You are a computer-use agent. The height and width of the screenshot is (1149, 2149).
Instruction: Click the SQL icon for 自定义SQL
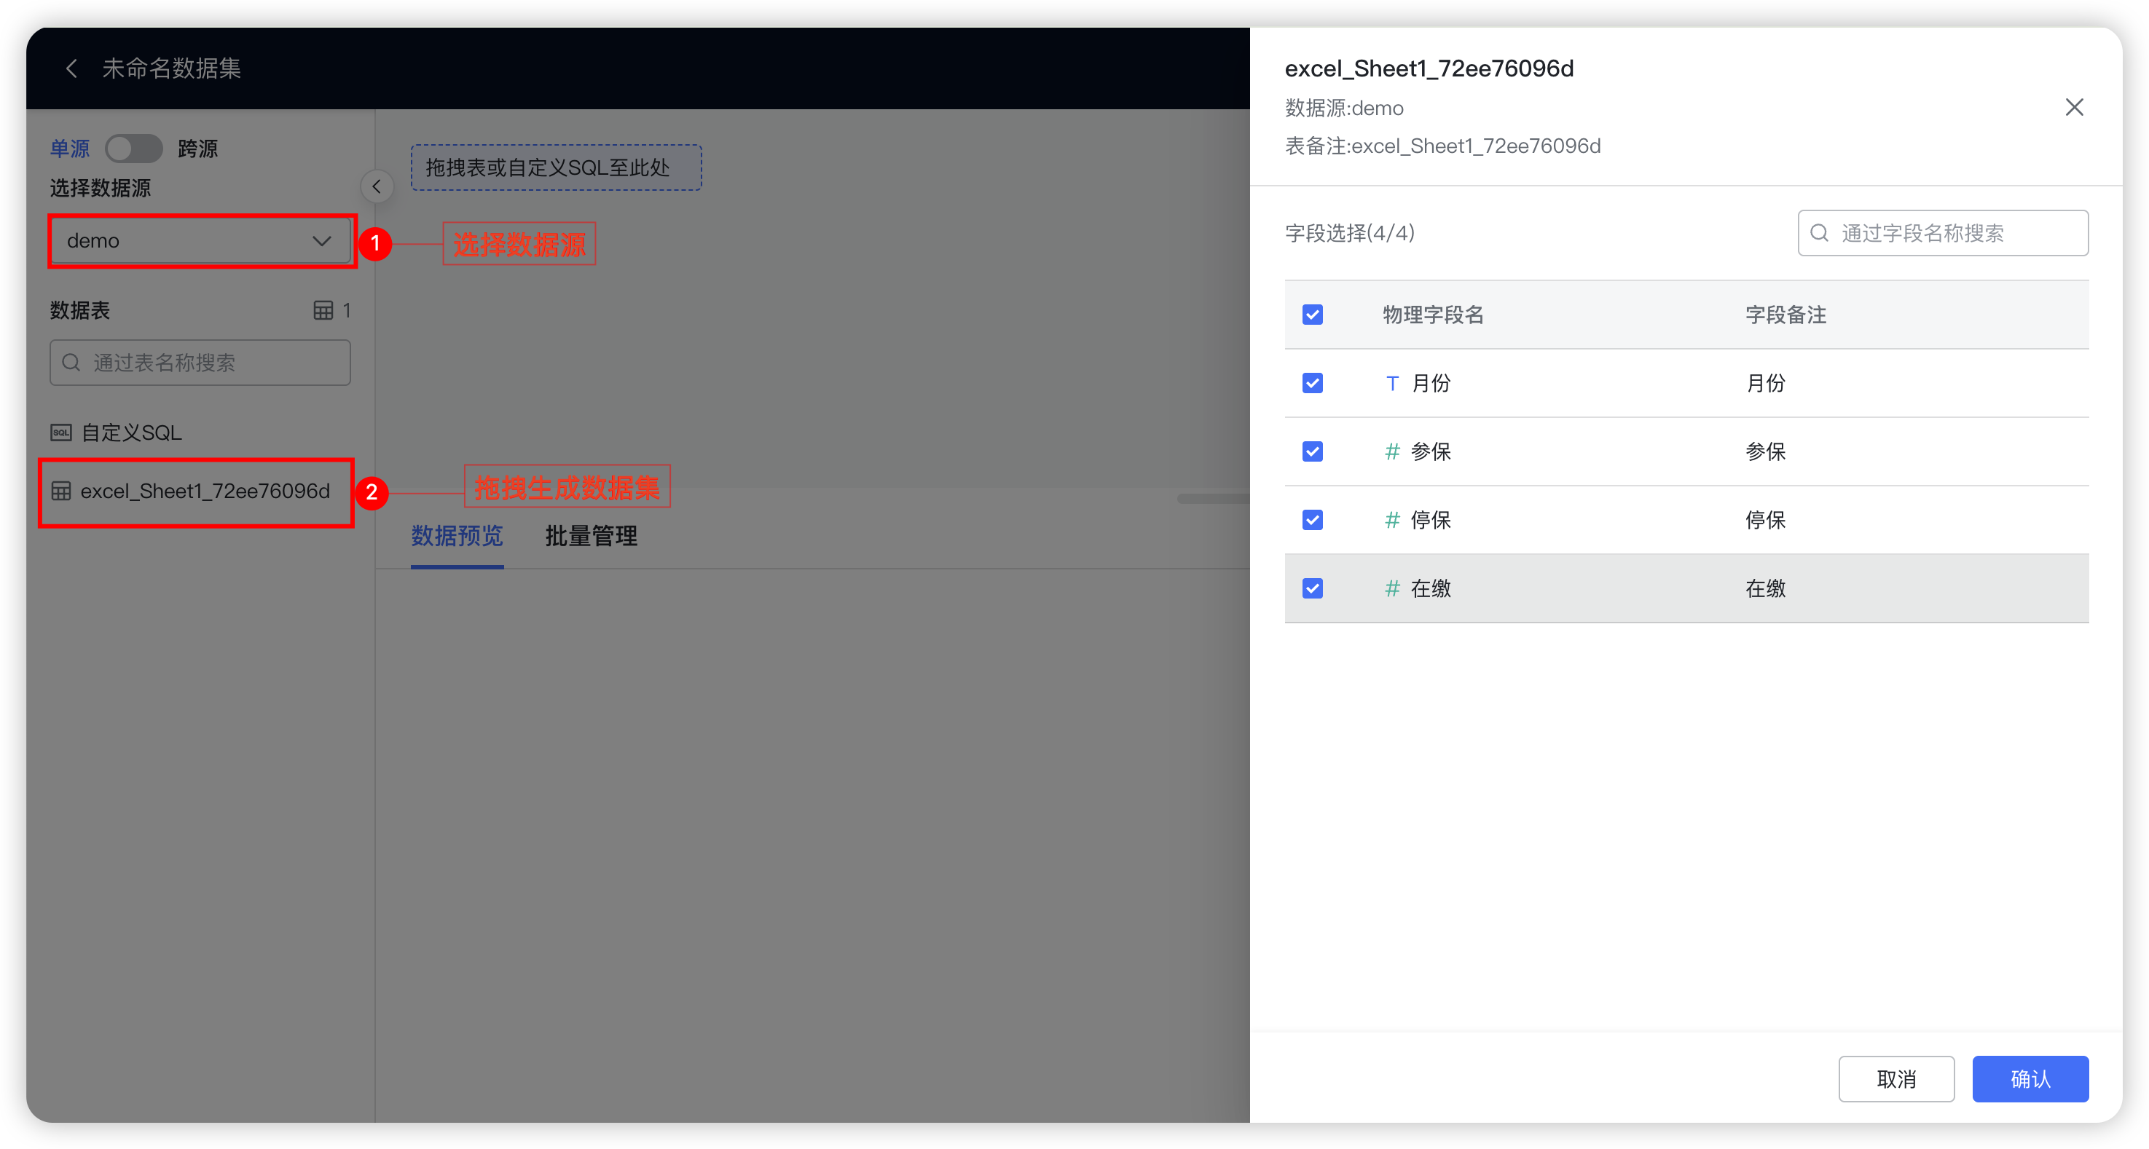coord(61,432)
